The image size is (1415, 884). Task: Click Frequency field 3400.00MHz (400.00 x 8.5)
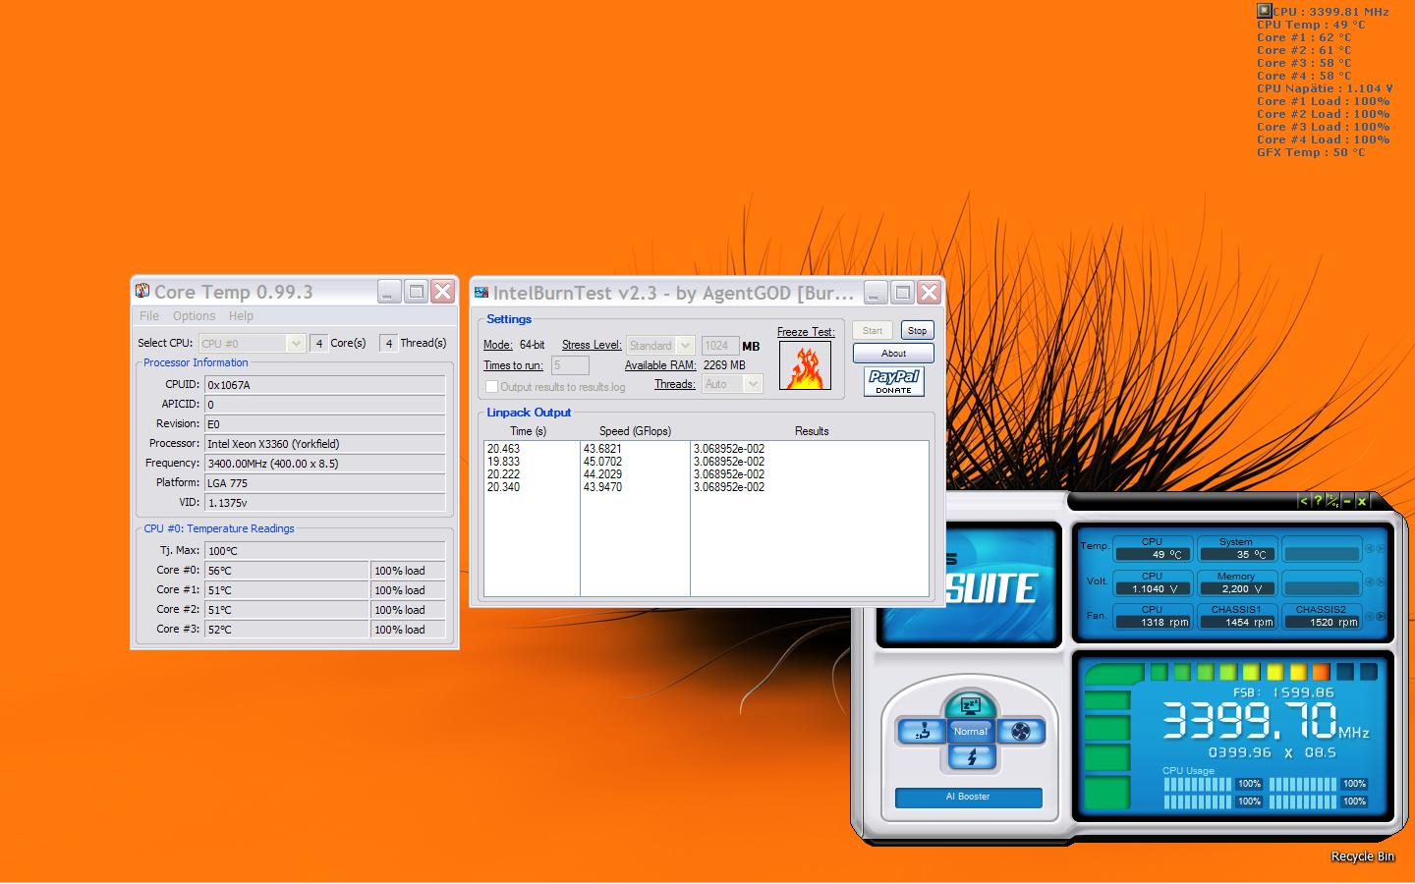click(x=324, y=464)
